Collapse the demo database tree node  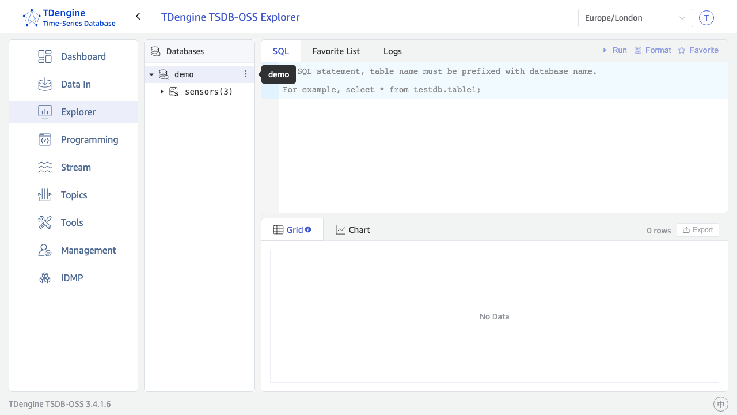click(151, 74)
